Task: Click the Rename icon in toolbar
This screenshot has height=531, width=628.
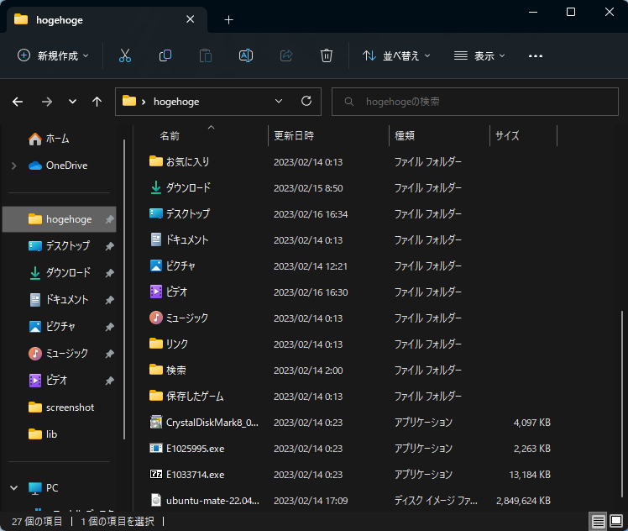Action: pos(246,55)
